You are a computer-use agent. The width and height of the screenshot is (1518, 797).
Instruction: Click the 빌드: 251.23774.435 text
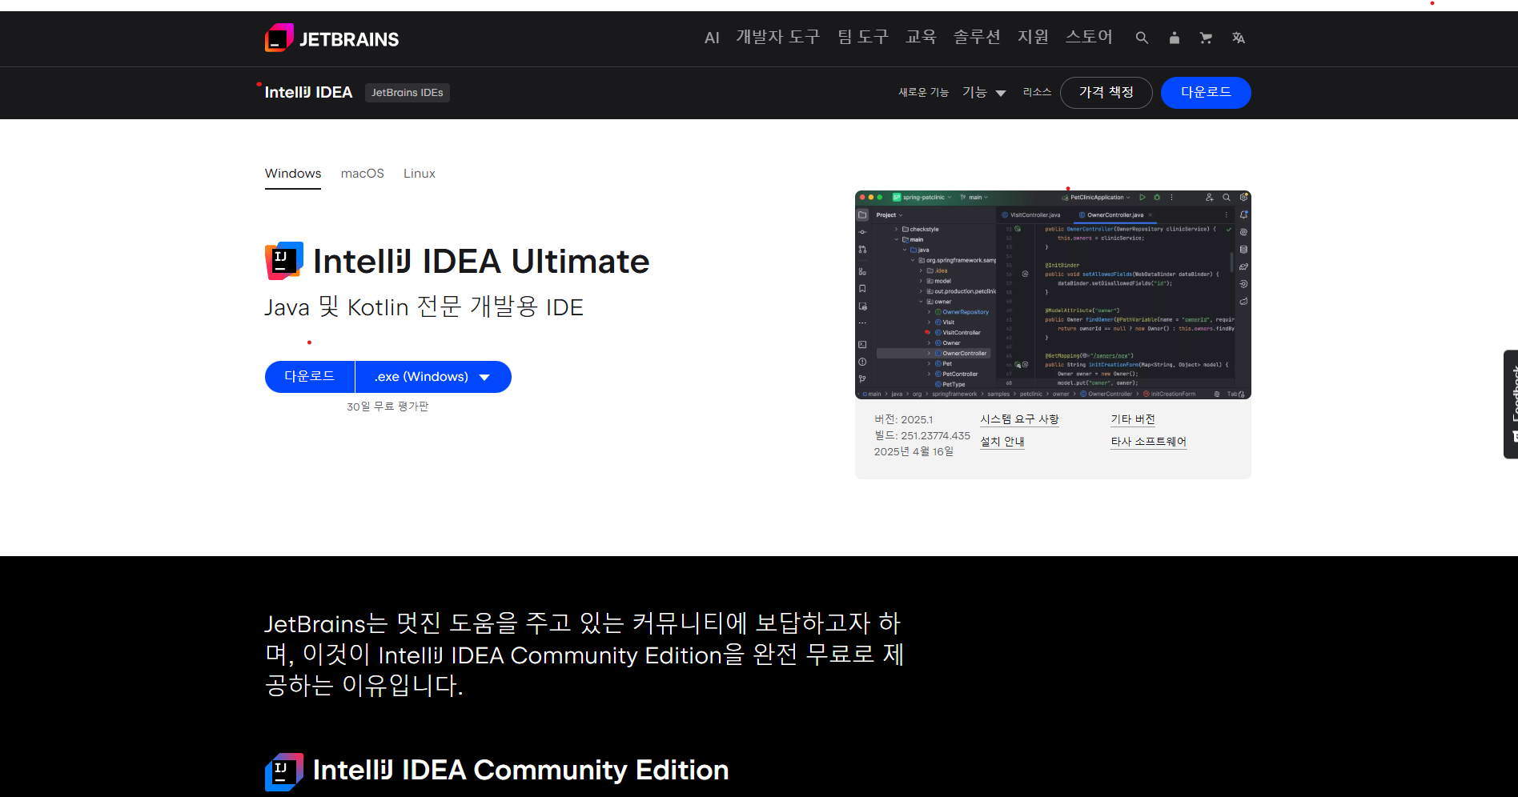click(922, 436)
